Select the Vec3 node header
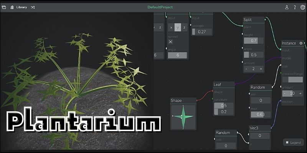The height and width of the screenshot is (153, 307). 260,128
